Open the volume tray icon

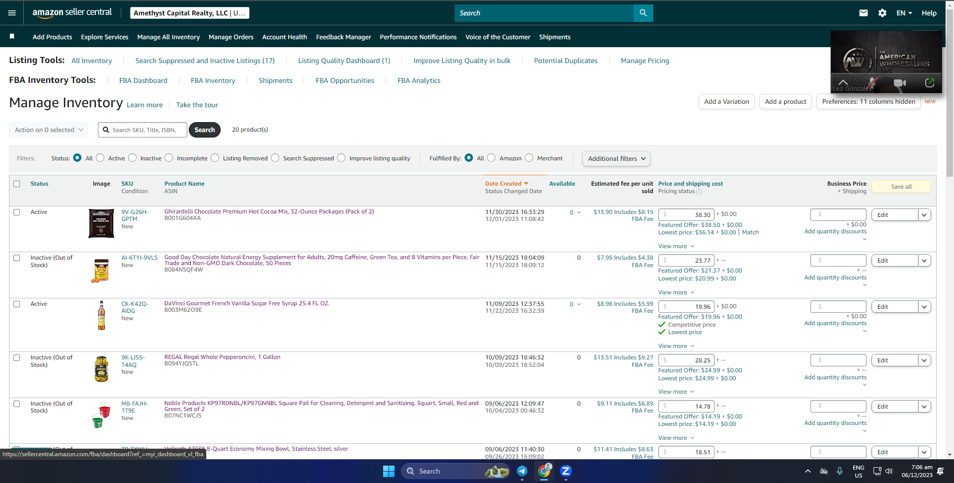[889, 471]
